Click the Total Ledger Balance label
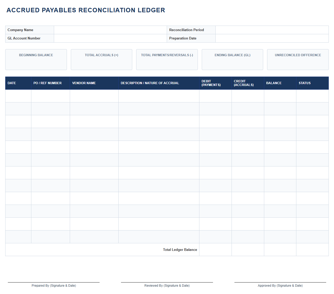 click(x=180, y=250)
